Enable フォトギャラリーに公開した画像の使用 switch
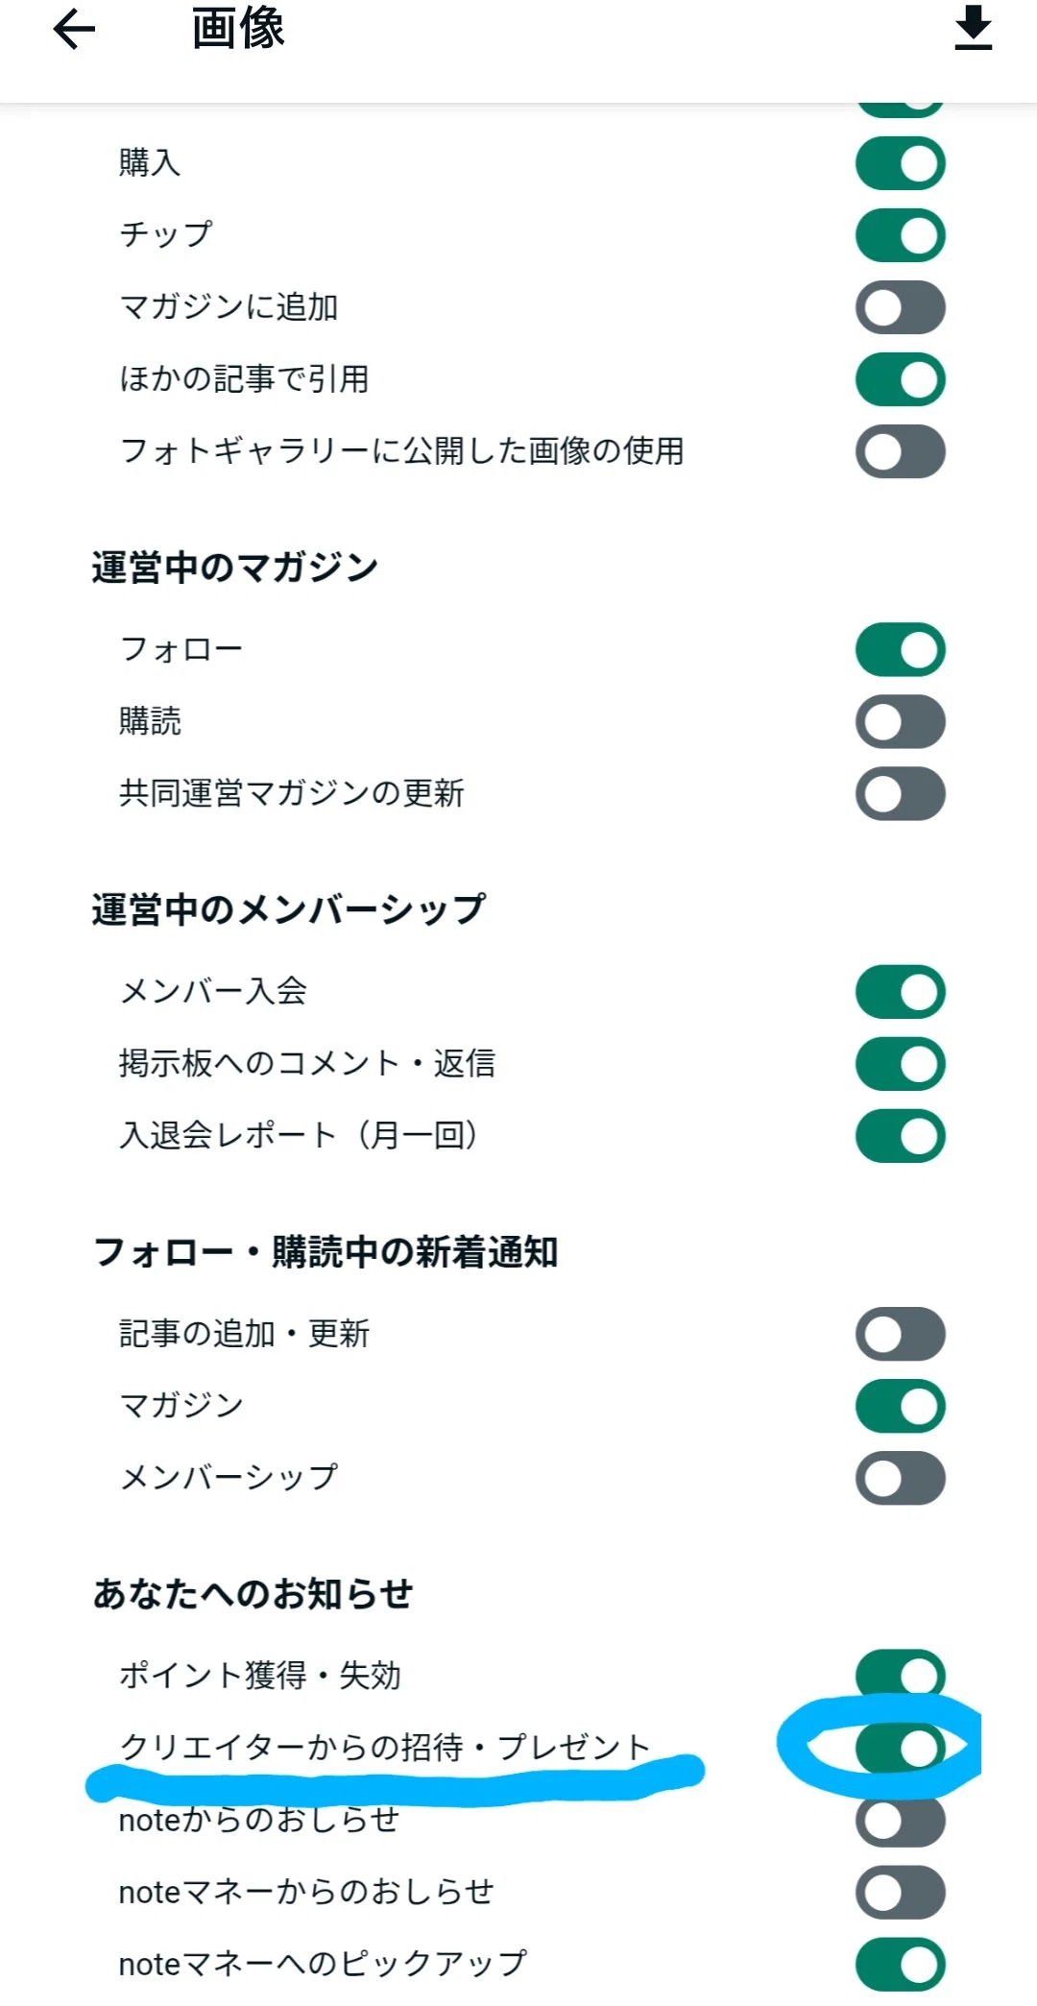1037x2006 pixels. point(901,451)
